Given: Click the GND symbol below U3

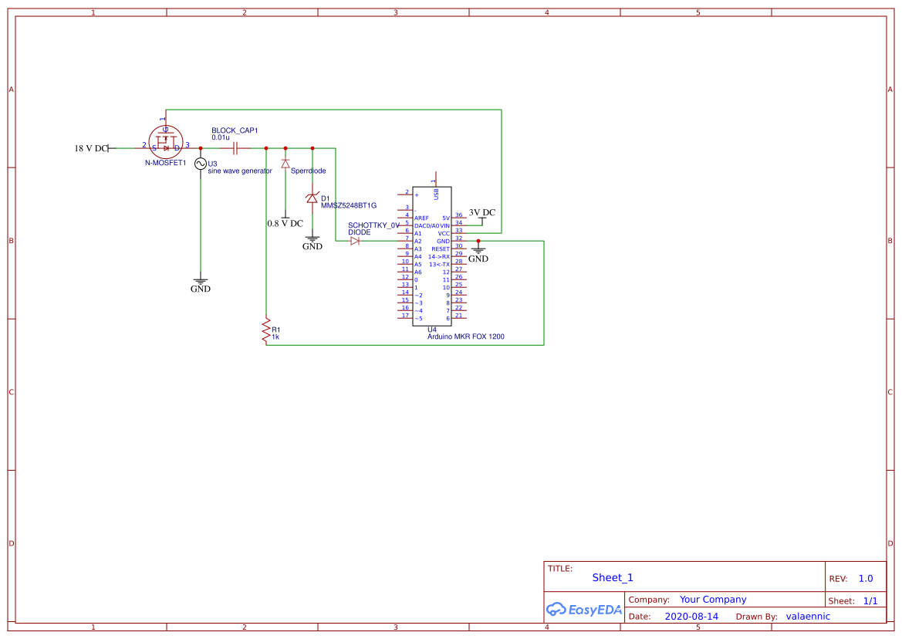Looking at the screenshot, I should [201, 280].
